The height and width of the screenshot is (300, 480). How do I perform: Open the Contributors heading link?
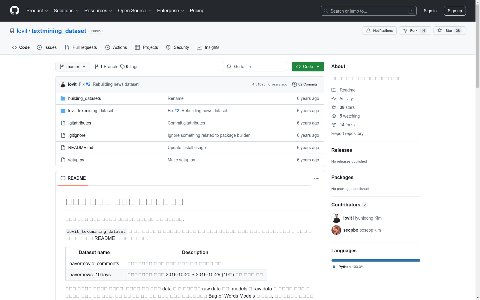coord(349,205)
